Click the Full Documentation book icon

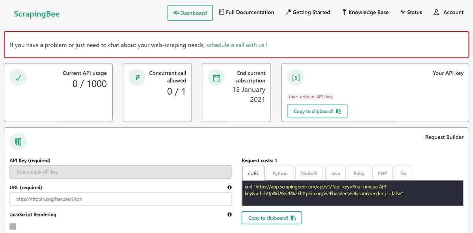coord(222,12)
